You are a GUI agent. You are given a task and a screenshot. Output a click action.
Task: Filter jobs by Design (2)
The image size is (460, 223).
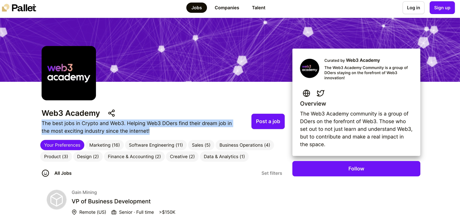click(88, 157)
